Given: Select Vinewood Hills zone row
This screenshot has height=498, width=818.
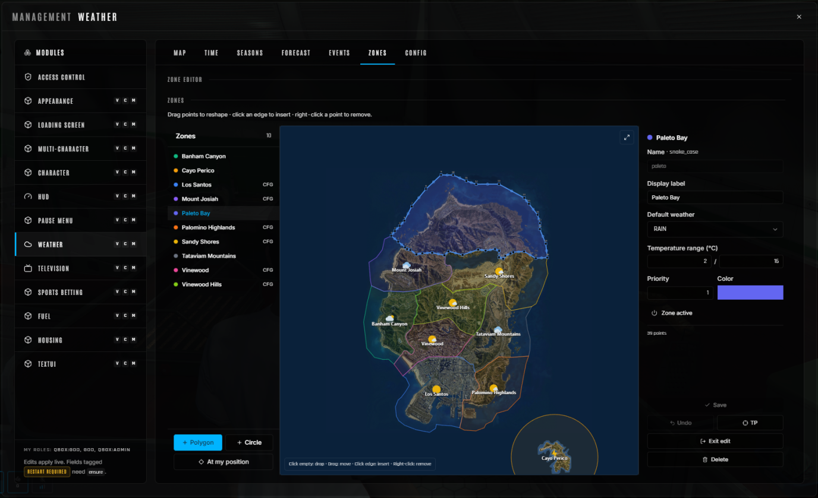Looking at the screenshot, I should click(x=223, y=284).
